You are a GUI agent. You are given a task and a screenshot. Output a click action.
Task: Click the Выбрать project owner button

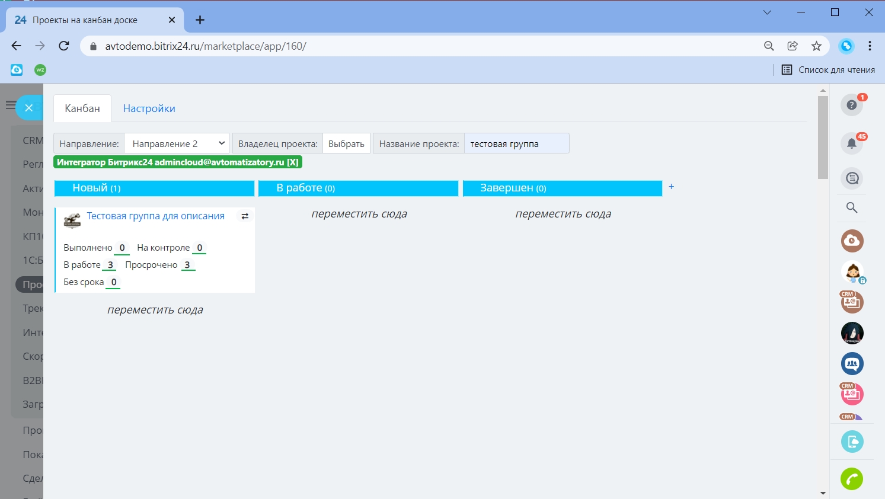click(x=346, y=143)
